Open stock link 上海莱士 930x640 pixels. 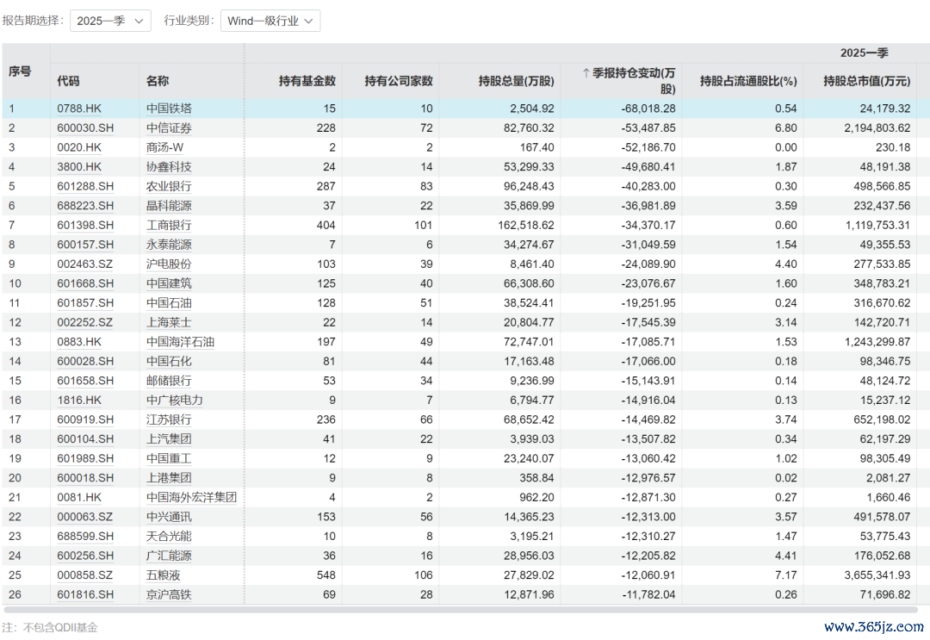(169, 323)
